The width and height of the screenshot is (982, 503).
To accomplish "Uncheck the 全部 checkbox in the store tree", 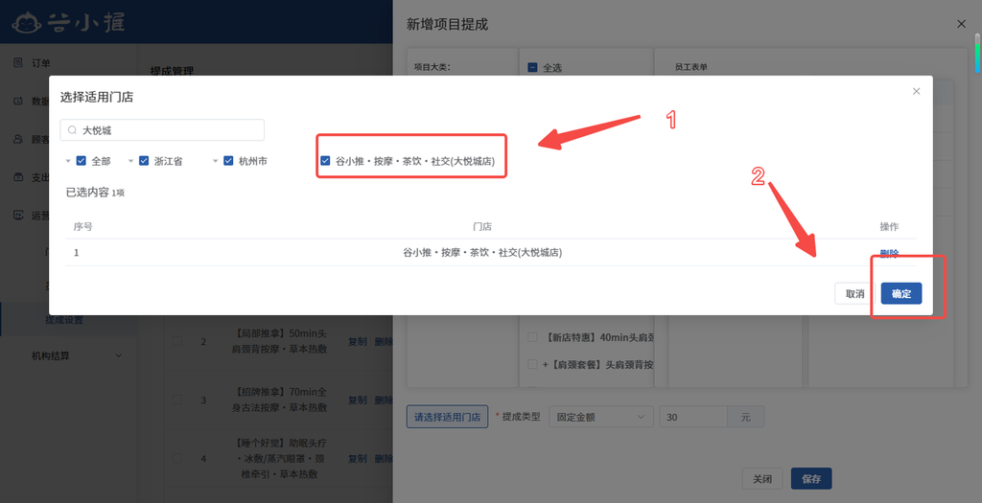I will point(81,161).
